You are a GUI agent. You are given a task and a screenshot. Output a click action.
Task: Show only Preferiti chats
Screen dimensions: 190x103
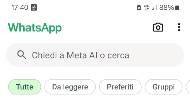[x=120, y=87]
